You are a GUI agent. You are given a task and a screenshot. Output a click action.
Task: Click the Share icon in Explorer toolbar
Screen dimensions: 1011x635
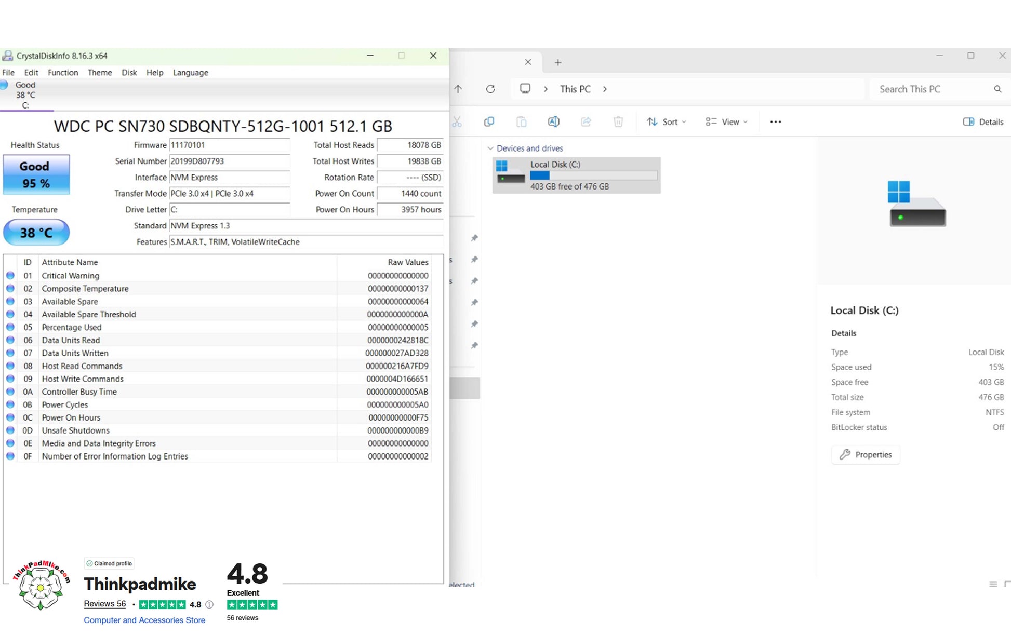(586, 121)
